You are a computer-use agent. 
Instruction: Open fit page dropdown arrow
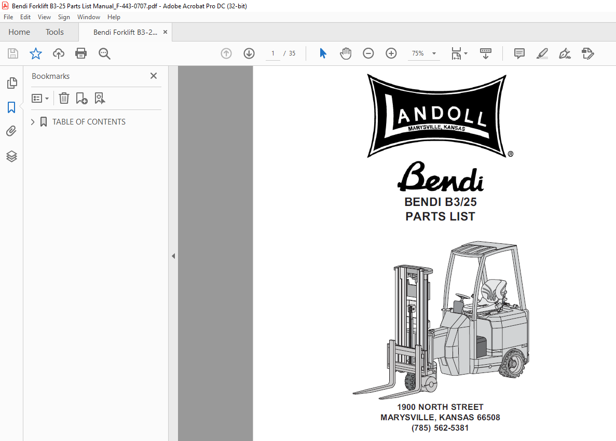pyautogui.click(x=466, y=53)
